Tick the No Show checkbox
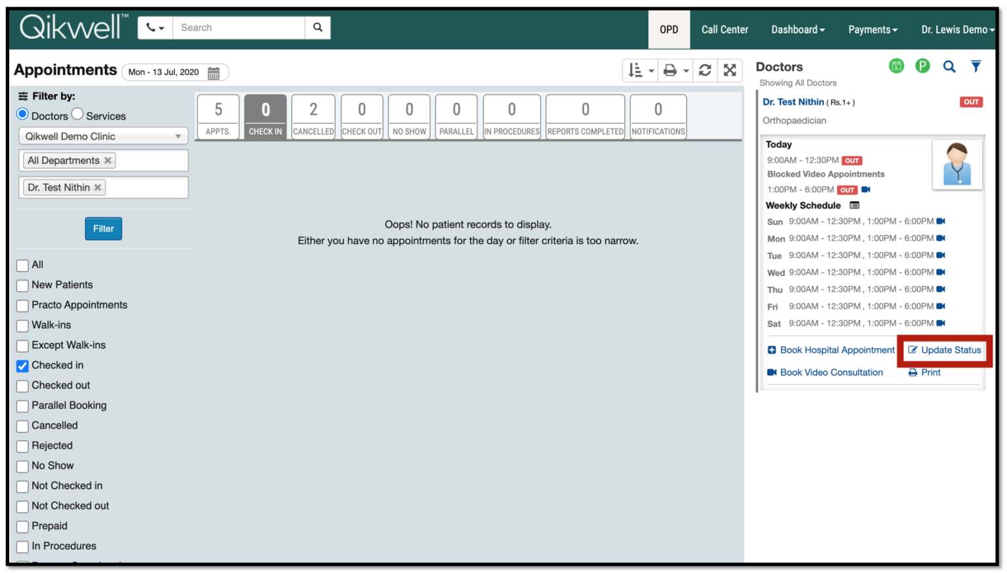The height and width of the screenshot is (573, 1007). 22,466
